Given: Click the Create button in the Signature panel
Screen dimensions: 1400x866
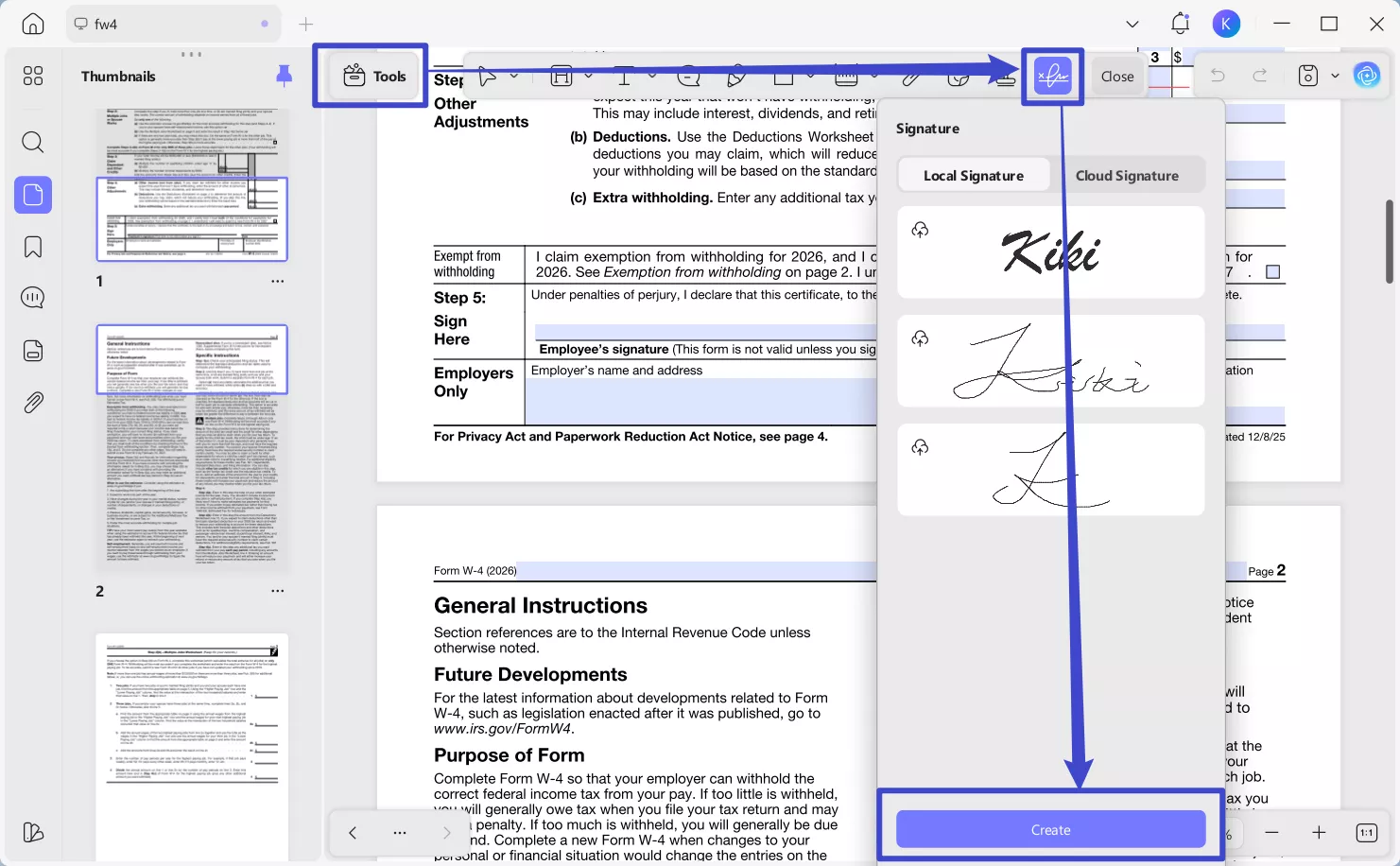Looking at the screenshot, I should pyautogui.click(x=1050, y=829).
